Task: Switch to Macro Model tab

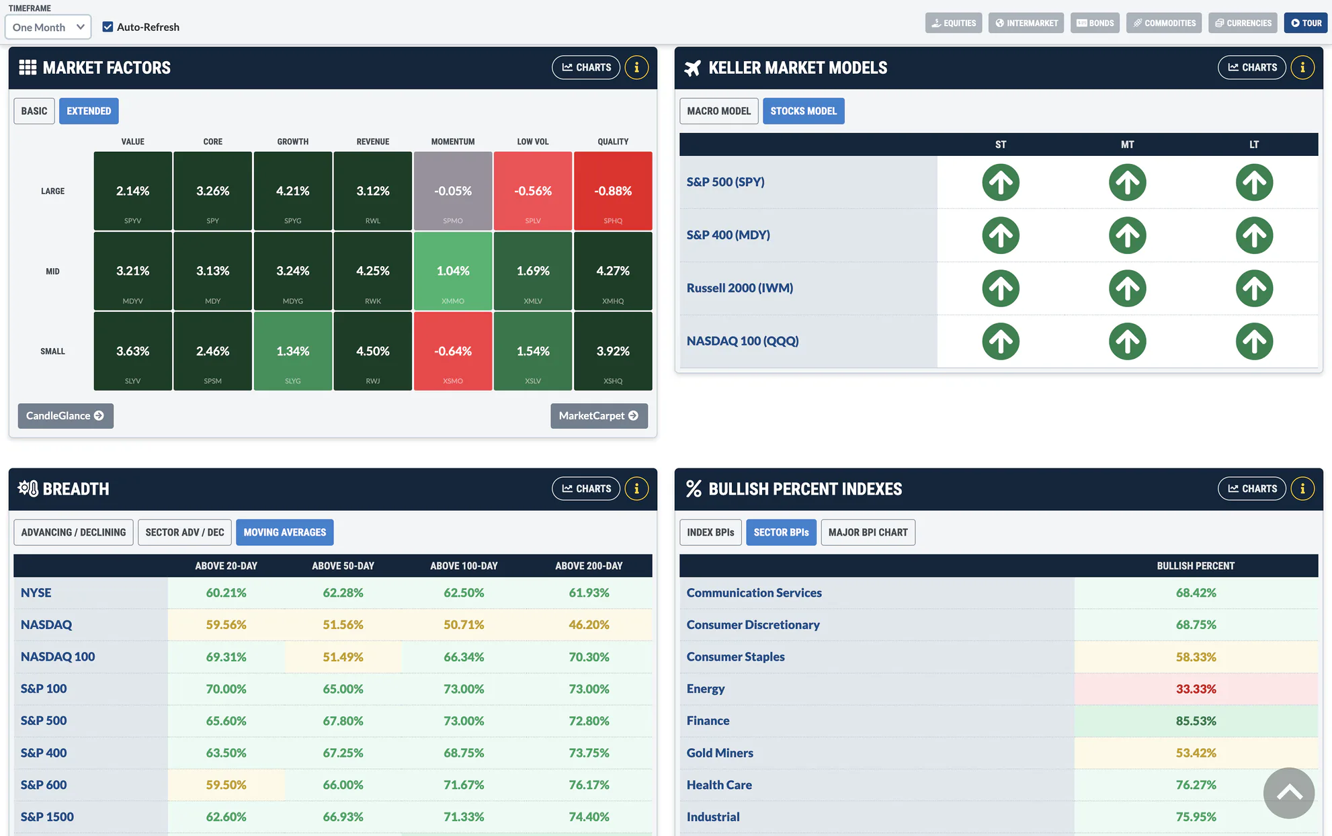Action: click(x=718, y=111)
